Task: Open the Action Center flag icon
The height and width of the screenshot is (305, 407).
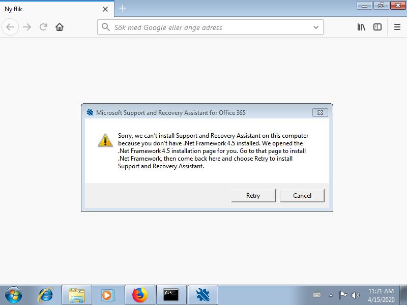Action: click(x=343, y=295)
